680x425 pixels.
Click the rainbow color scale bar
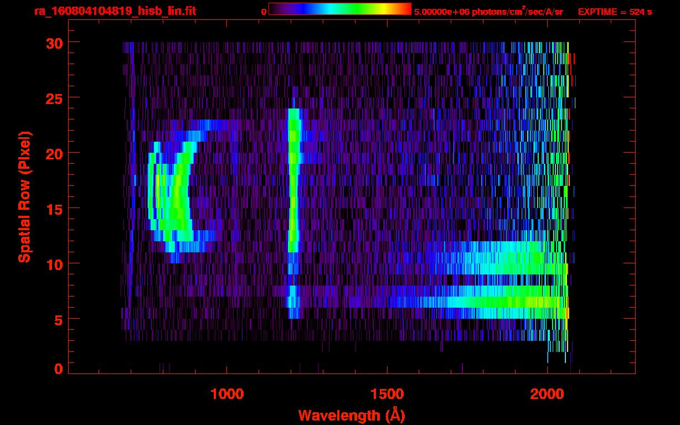point(340,9)
